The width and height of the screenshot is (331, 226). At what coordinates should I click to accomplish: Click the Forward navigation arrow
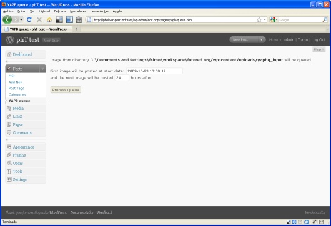[x=16, y=20]
